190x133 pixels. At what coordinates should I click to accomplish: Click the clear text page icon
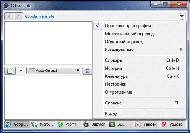(x=10, y=71)
